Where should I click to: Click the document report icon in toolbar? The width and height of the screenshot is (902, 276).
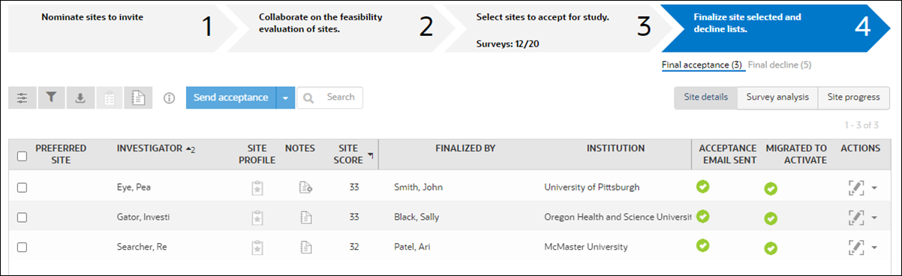138,97
